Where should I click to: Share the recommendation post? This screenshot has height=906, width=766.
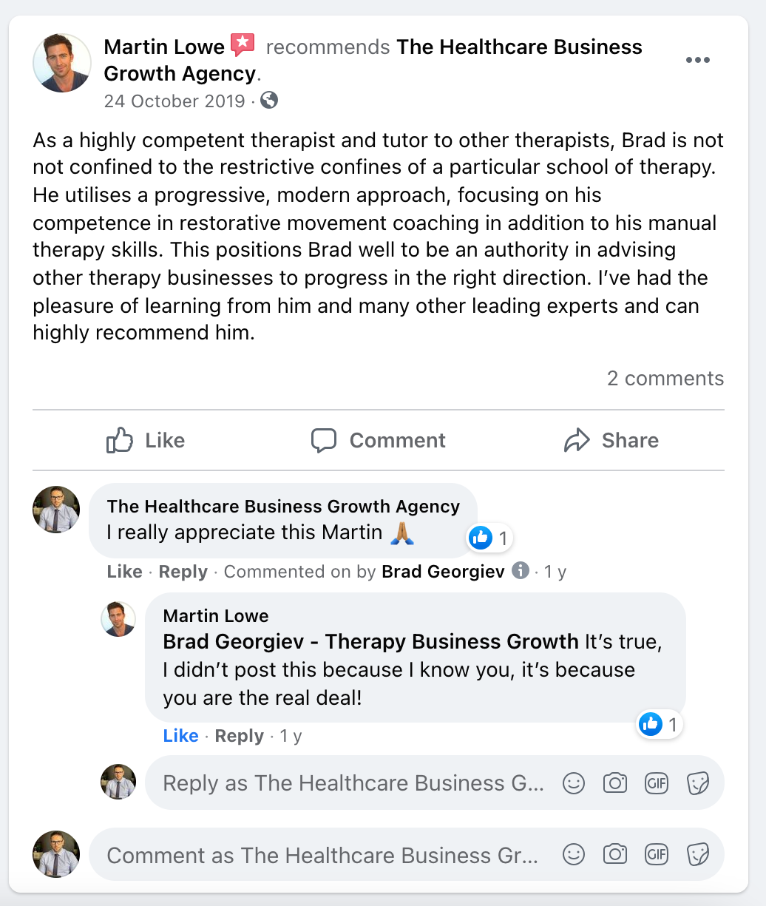click(x=611, y=441)
